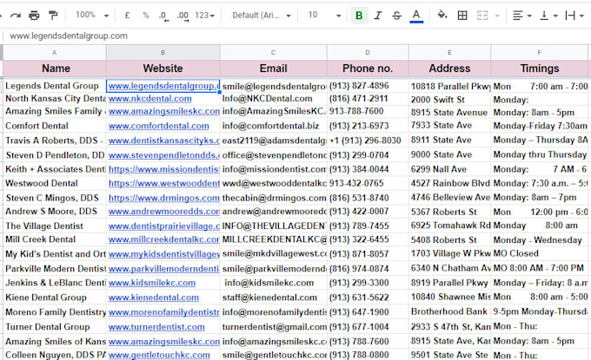
Task: Format as percent icon
Action: click(146, 16)
